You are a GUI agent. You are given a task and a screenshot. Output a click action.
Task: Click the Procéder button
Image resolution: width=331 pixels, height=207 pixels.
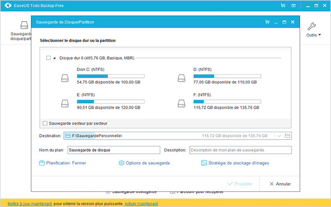(x=240, y=184)
